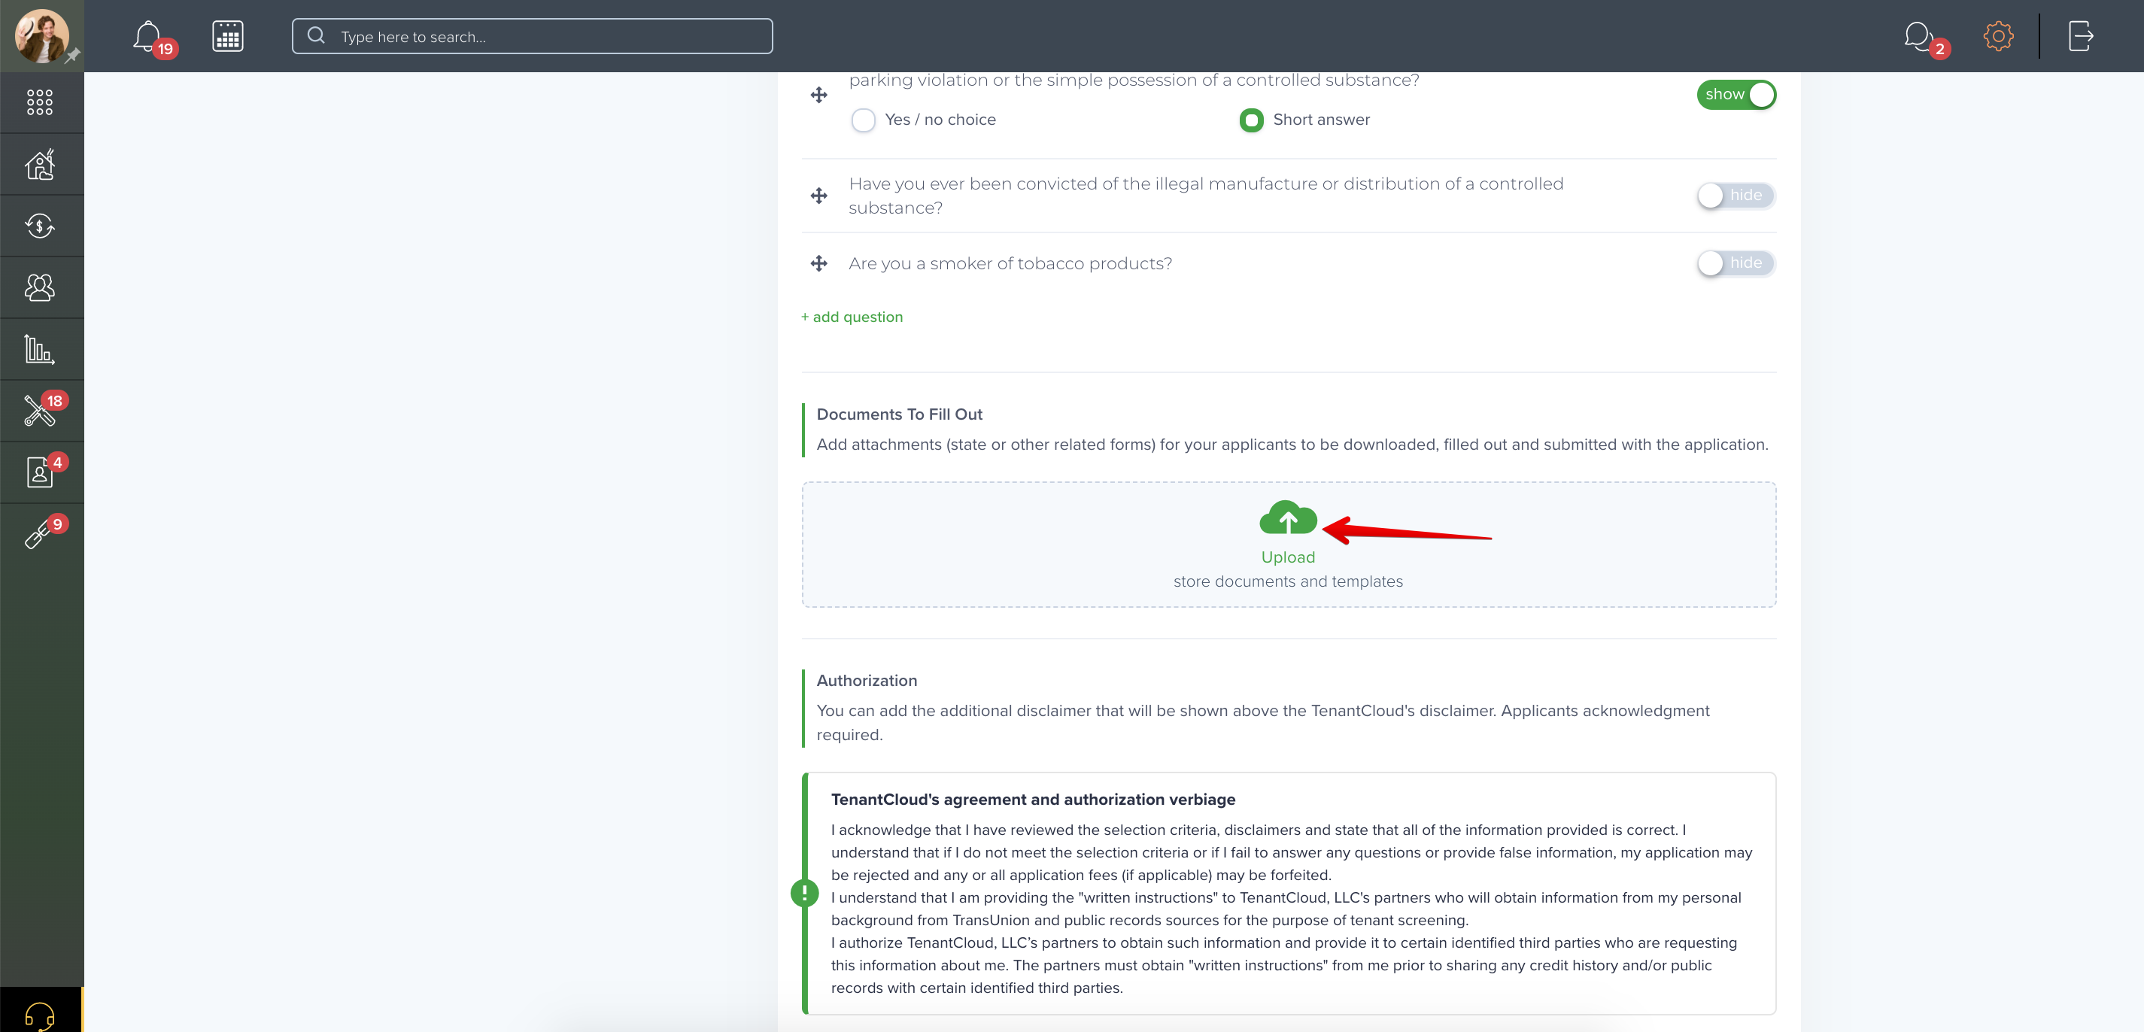Open the reports chart icon in sidebar

click(x=40, y=349)
